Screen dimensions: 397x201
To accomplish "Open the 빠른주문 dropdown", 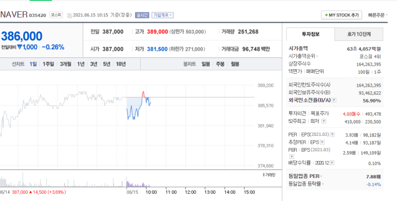I will [377, 15].
